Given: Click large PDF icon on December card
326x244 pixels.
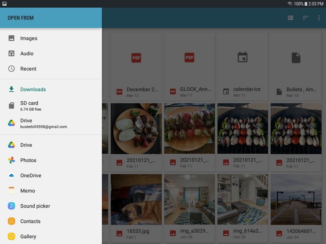Looking at the screenshot, I should [137, 58].
